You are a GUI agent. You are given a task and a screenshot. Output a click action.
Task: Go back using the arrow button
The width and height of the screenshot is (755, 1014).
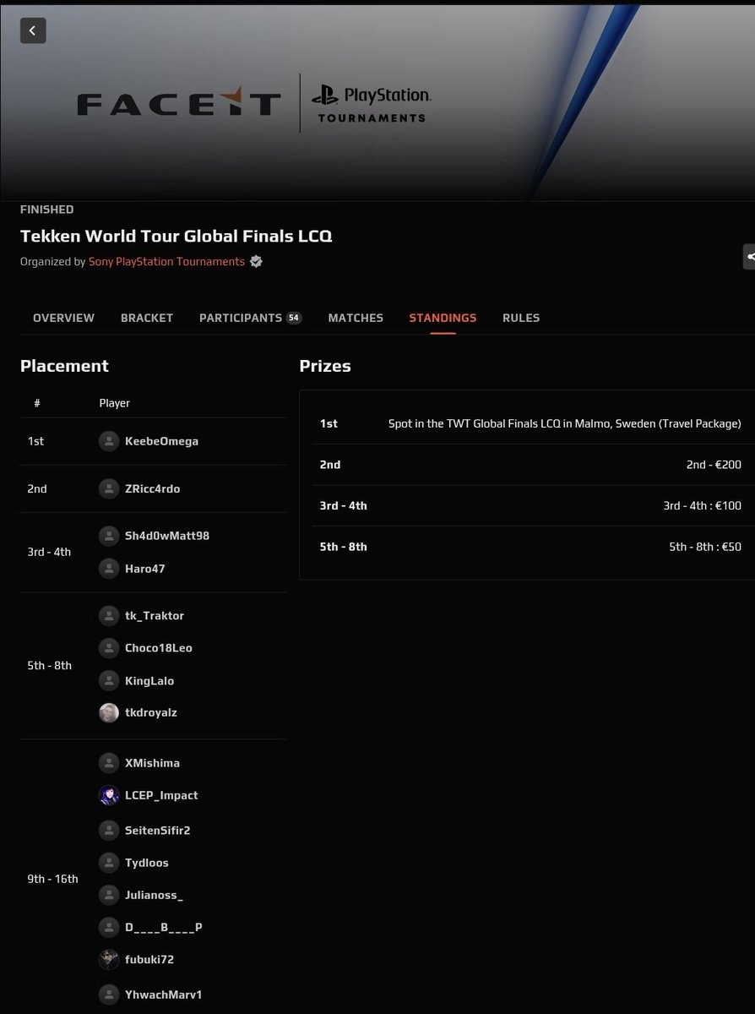point(33,30)
